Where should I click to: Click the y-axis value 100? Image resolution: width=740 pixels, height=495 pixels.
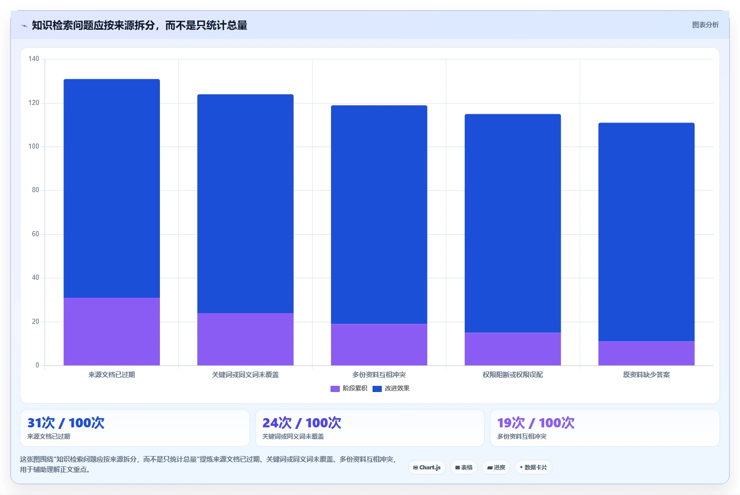[34, 147]
